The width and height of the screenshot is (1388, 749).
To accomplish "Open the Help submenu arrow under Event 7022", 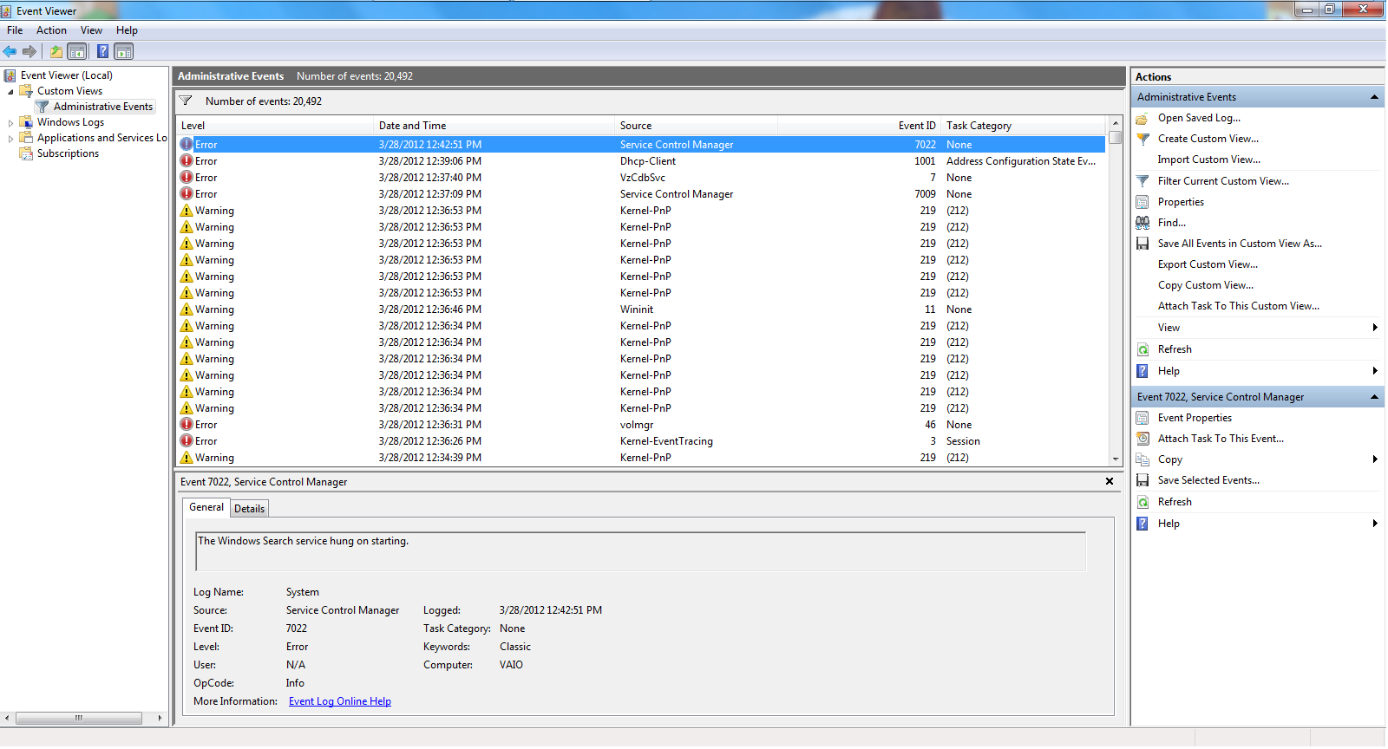I will click(1375, 524).
